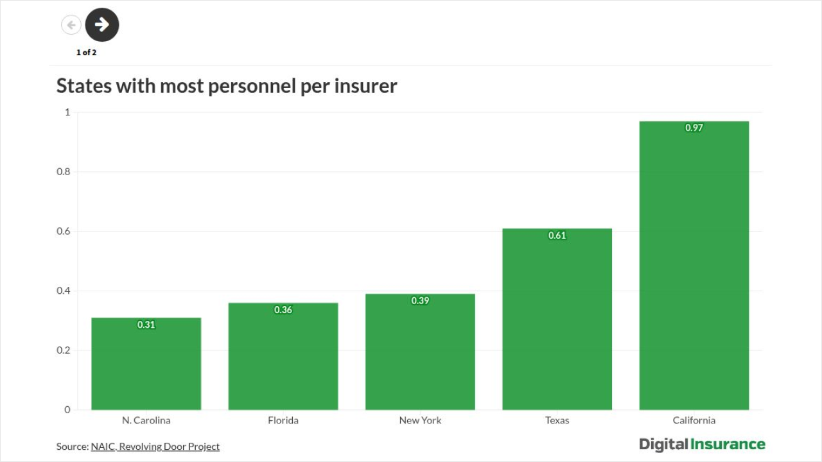Open the NAIC, Revolving Door Project source link
The width and height of the screenshot is (822, 462).
(155, 447)
